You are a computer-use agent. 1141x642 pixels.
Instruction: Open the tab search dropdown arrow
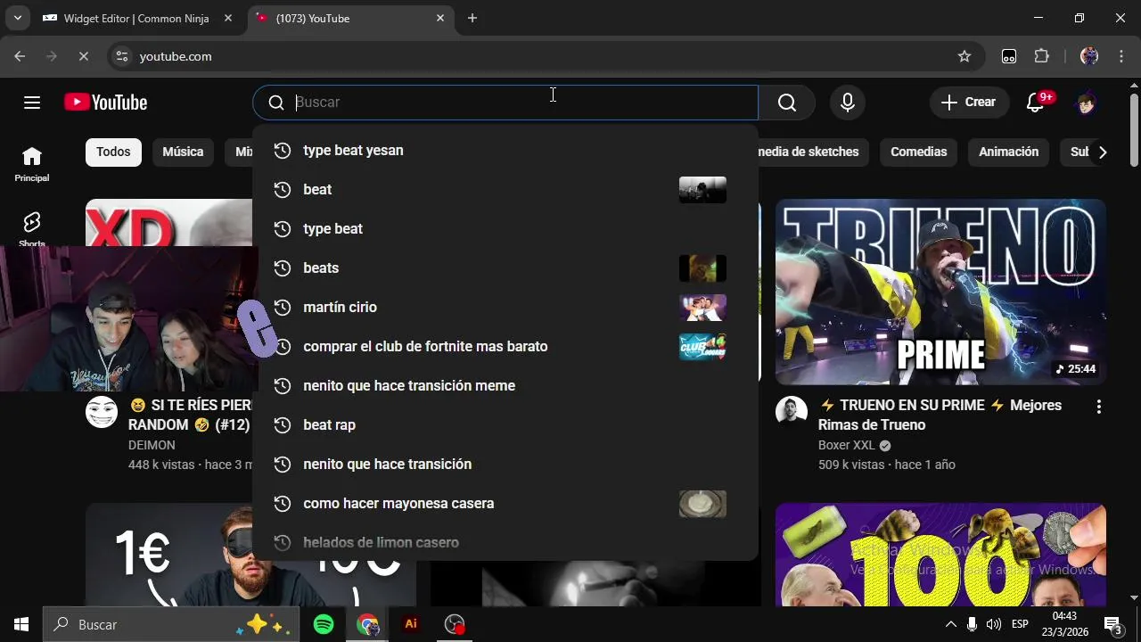pyautogui.click(x=17, y=18)
